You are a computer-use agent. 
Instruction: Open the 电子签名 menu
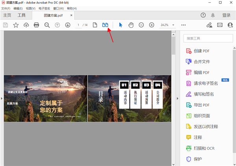(x=45, y=8)
